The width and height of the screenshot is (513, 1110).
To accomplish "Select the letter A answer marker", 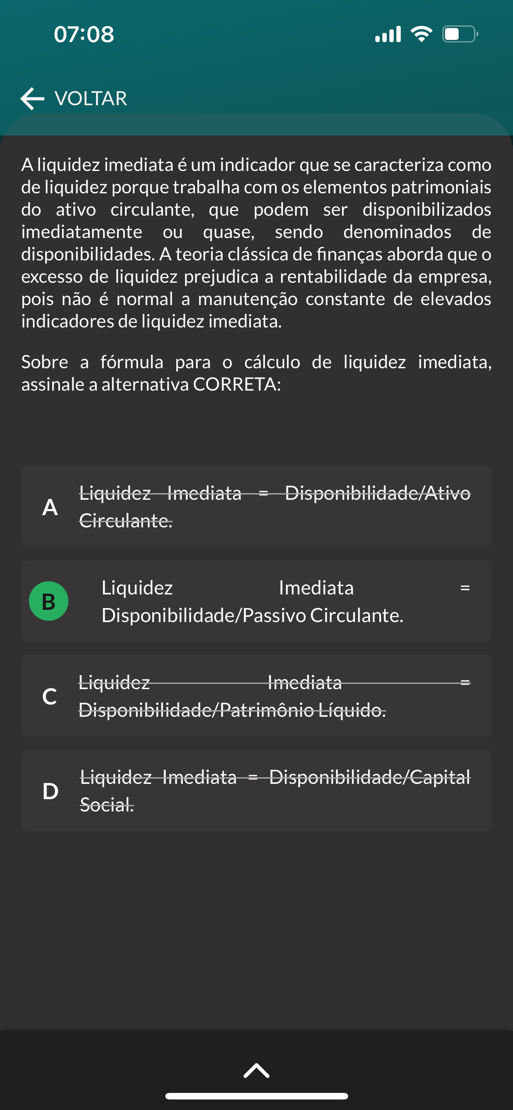I will [50, 507].
